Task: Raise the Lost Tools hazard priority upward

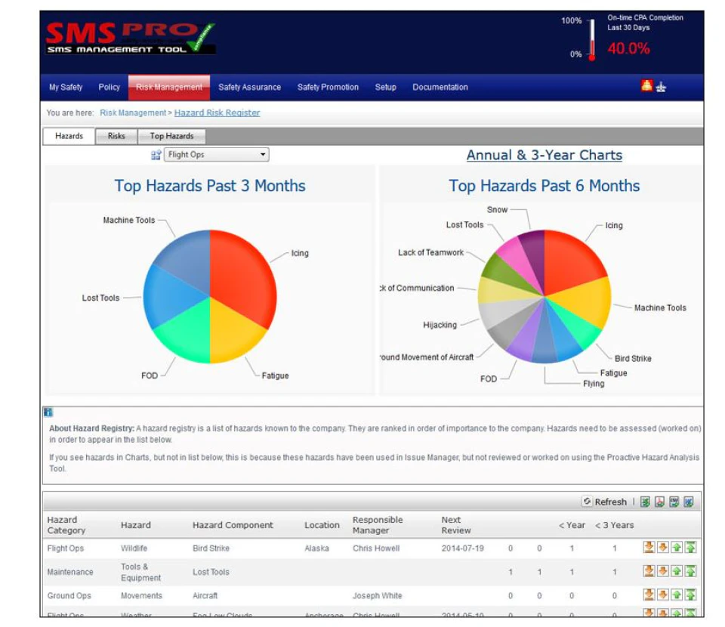Action: point(677,571)
